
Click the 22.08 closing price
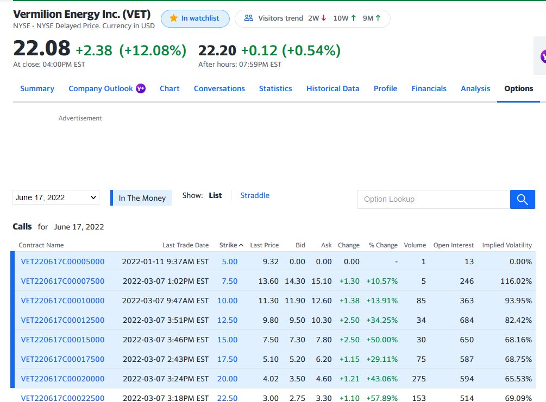tap(42, 48)
